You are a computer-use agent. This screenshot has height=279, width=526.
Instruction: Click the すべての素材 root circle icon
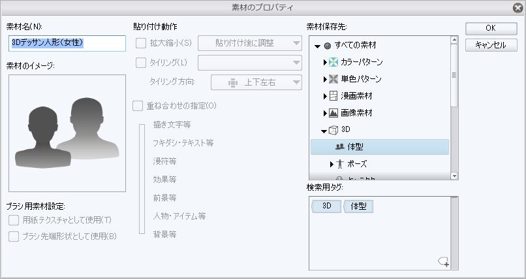click(x=328, y=45)
